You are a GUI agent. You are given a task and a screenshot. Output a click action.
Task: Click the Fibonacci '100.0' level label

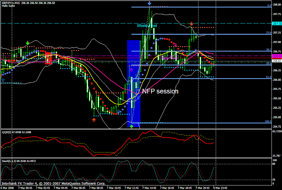pos(268,121)
